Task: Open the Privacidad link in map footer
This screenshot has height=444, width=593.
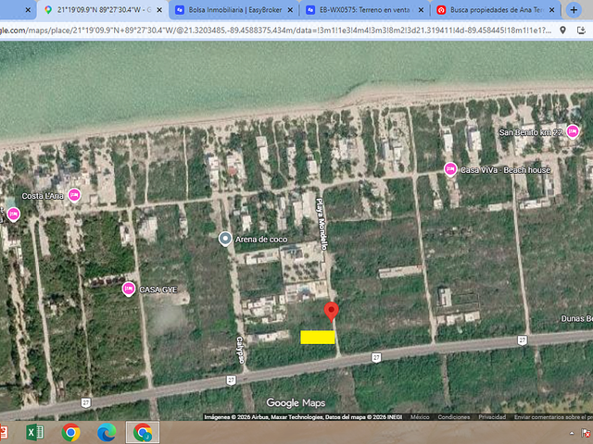Action: 492,417
